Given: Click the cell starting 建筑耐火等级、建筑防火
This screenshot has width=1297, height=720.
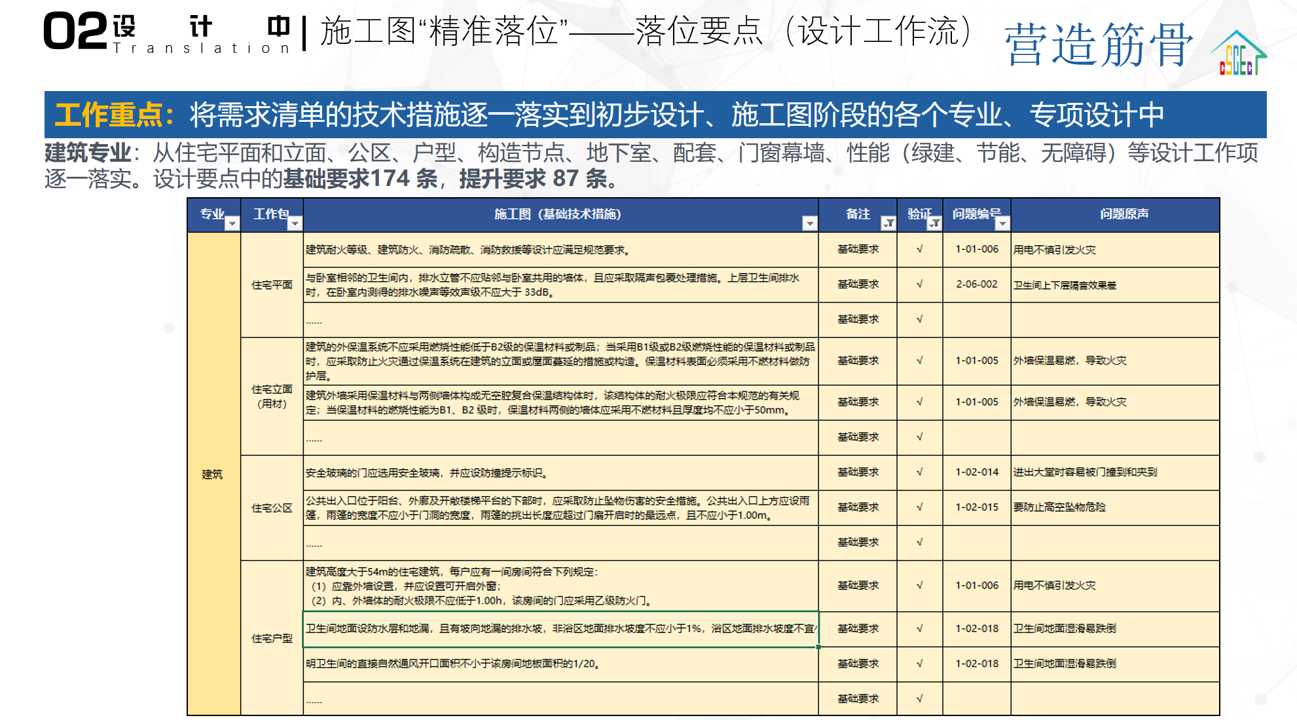Looking at the screenshot, I should click(560, 250).
